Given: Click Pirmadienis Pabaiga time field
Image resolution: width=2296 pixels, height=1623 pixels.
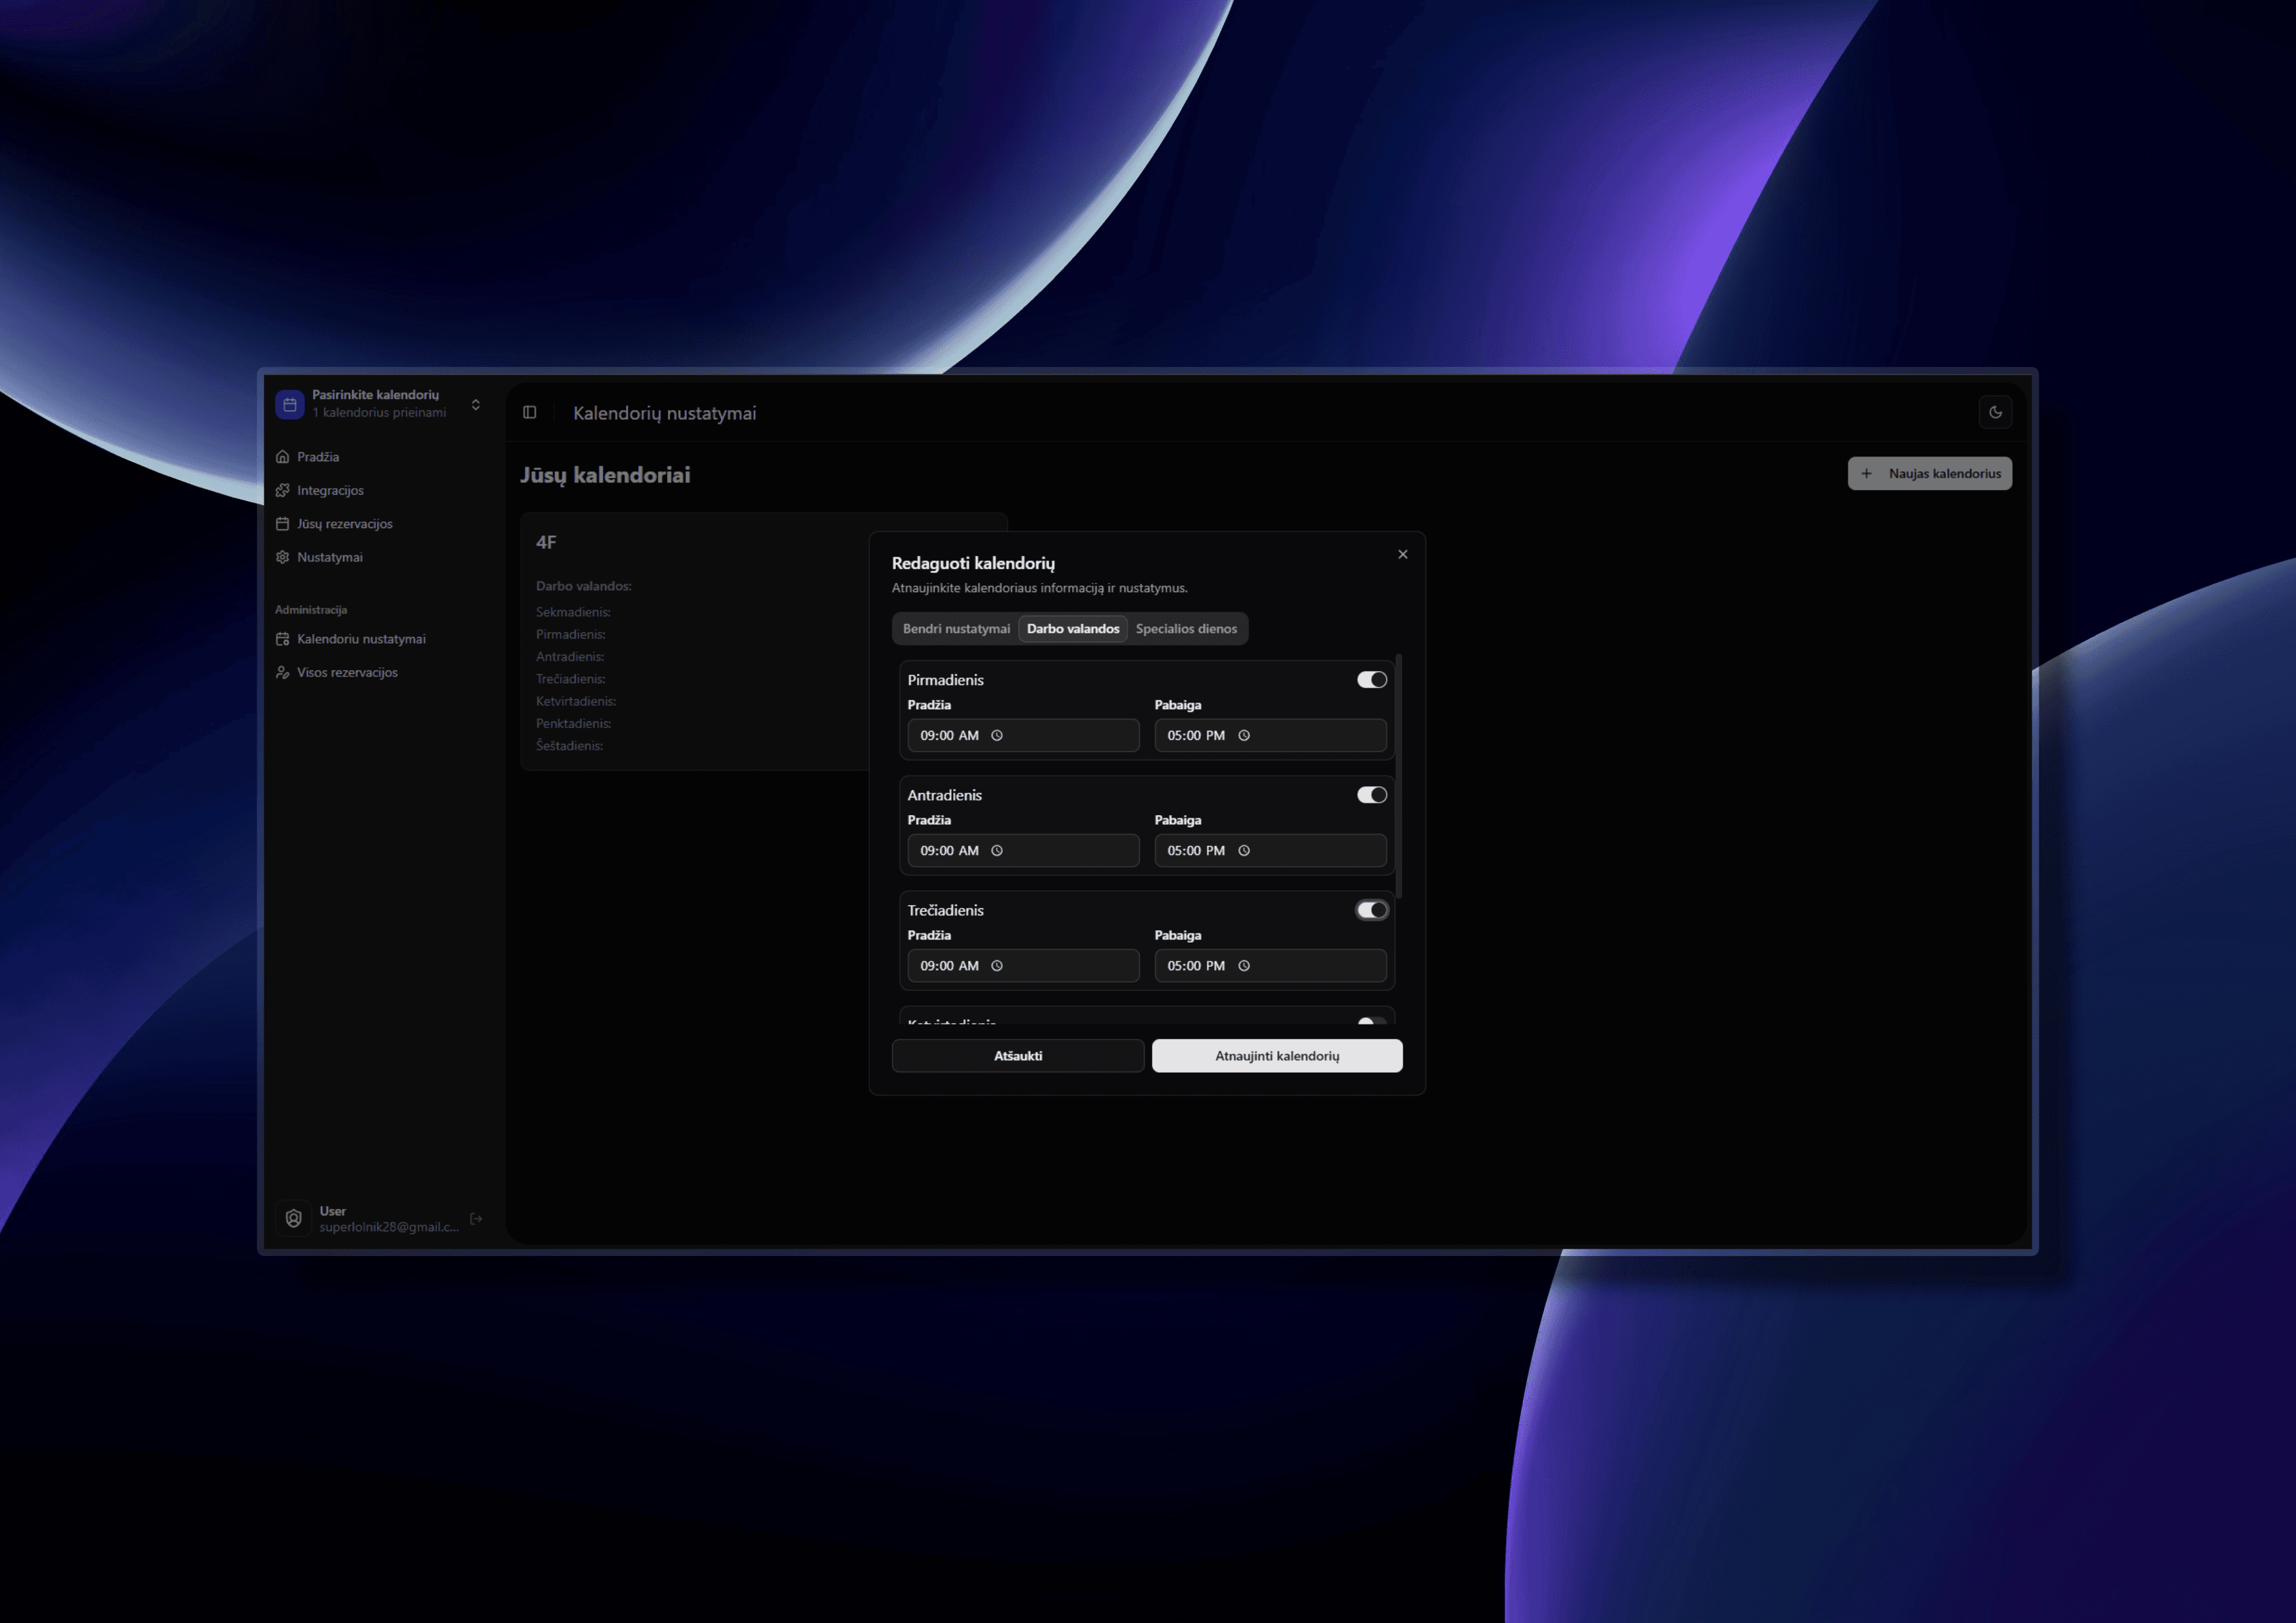Looking at the screenshot, I should 1270,735.
